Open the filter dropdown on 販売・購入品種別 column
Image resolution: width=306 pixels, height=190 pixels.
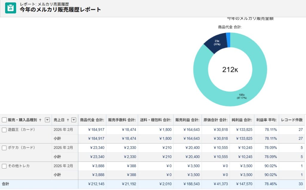pyautogui.click(x=47, y=120)
